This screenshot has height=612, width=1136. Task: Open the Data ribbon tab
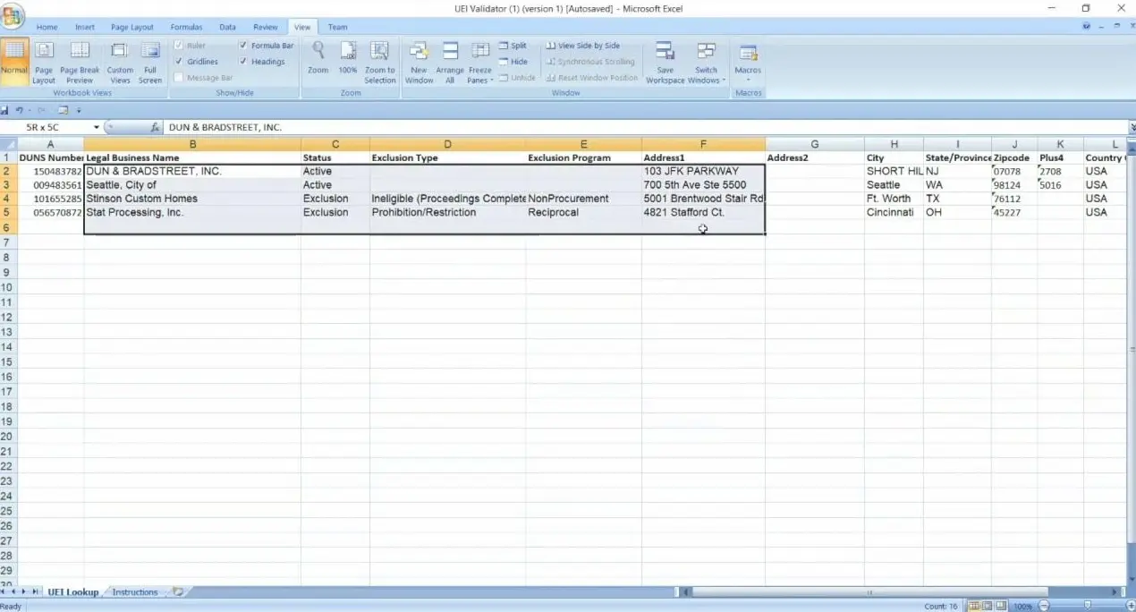point(228,27)
